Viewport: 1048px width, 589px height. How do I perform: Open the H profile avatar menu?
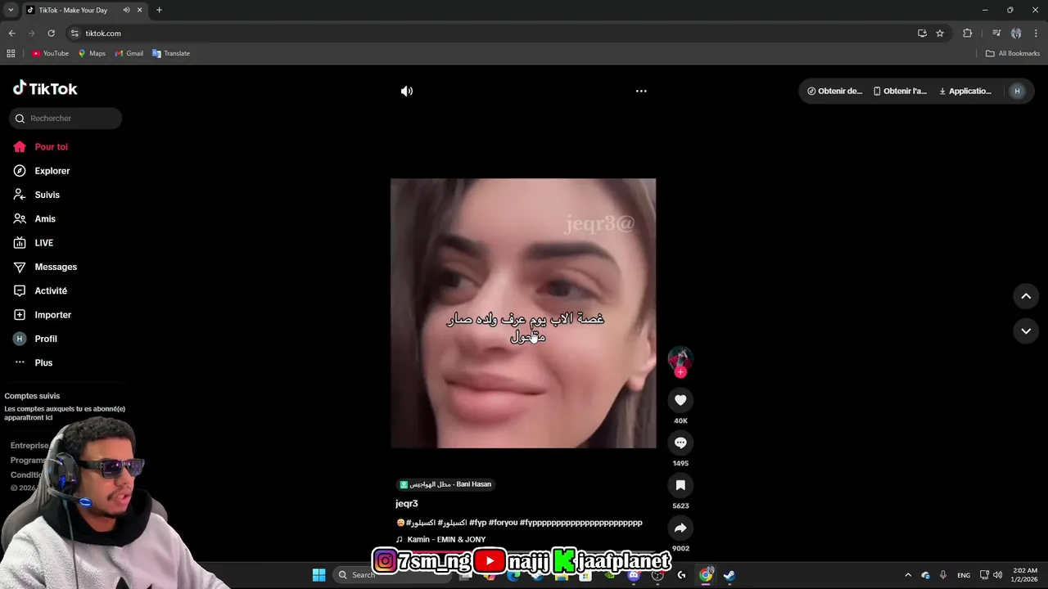(x=1017, y=91)
